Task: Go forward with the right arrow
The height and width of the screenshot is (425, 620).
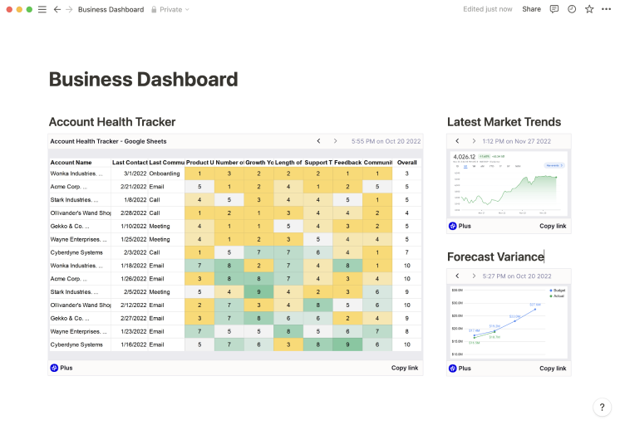Action: 69,9
